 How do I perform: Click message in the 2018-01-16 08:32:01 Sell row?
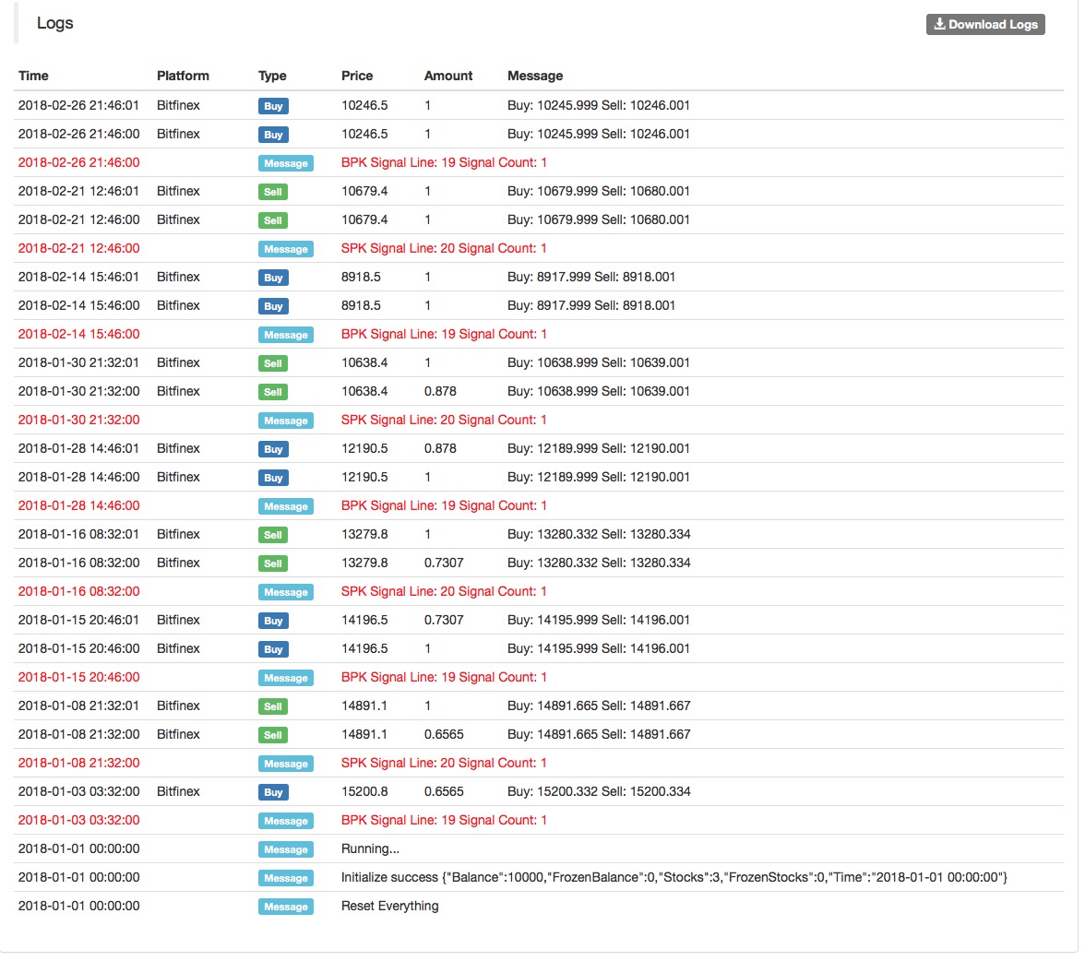(x=599, y=534)
